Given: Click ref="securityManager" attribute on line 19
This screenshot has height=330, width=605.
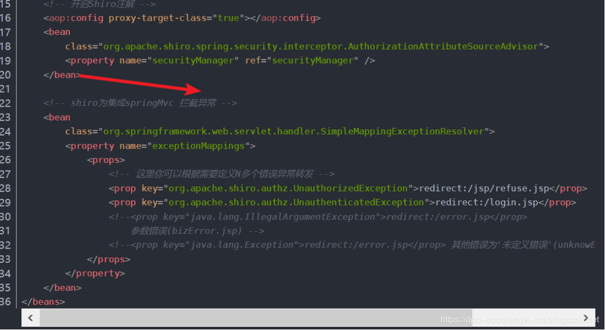Looking at the screenshot, I should [302, 61].
